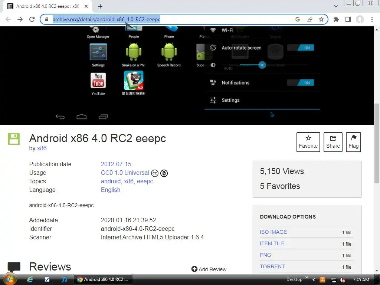Download the PNG file
380x285 pixels.
point(265,255)
